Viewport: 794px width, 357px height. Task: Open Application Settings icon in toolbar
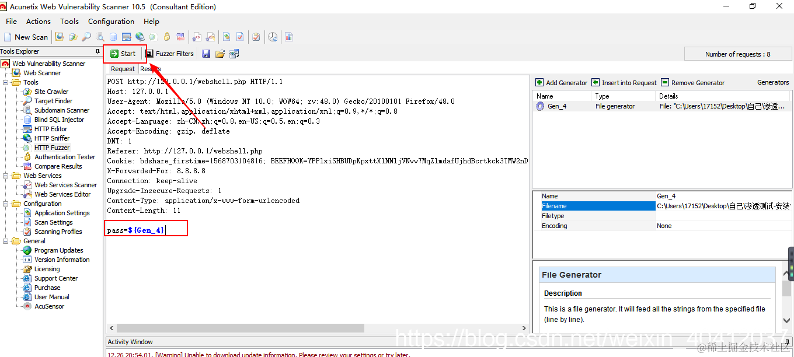[227, 37]
